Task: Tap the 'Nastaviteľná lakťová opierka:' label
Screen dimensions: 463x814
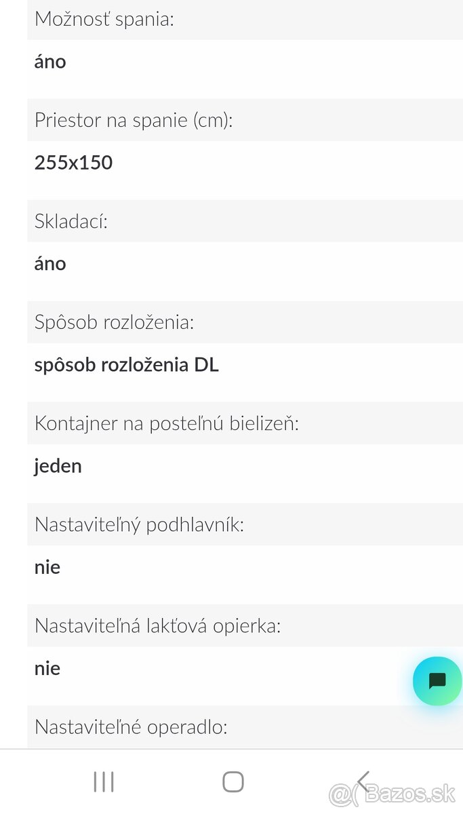Action: click(x=157, y=625)
